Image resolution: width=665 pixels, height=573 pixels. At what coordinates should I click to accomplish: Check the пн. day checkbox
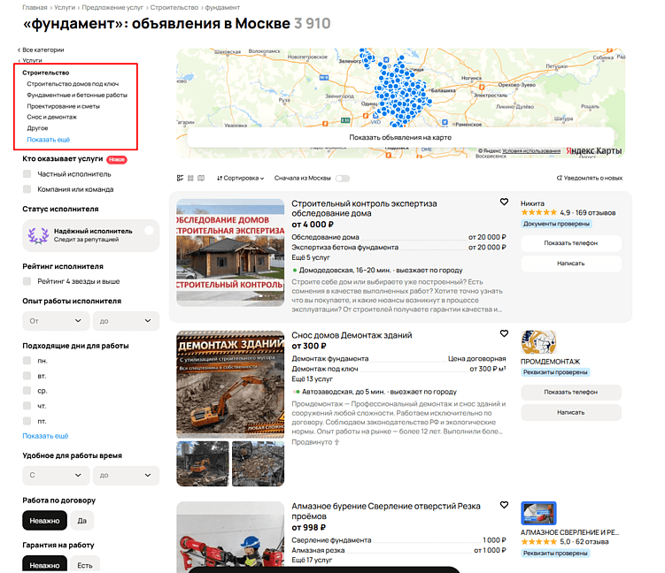pyautogui.click(x=27, y=361)
